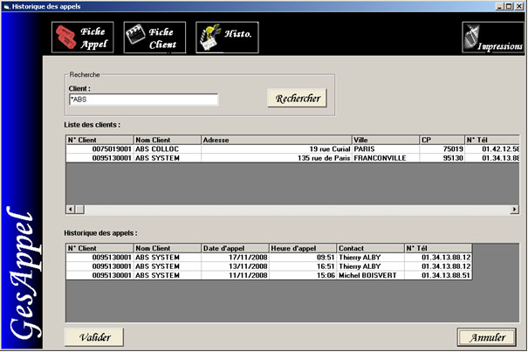Click the Rechercher search button
This screenshot has width=528, height=352.
pos(297,98)
